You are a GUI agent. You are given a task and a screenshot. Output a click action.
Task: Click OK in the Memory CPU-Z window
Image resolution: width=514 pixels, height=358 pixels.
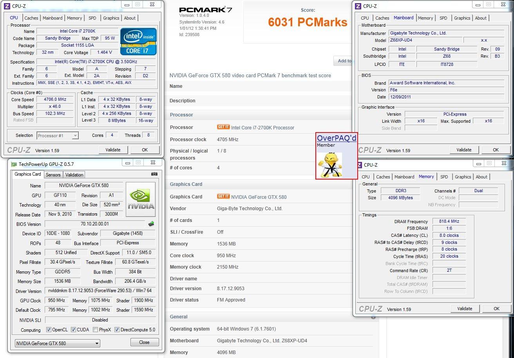(x=496, y=309)
